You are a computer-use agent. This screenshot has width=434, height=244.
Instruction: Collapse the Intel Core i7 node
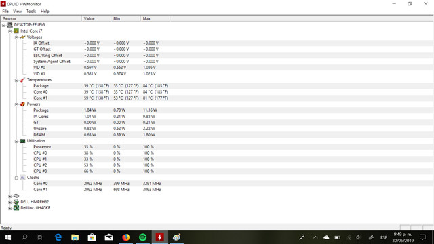click(x=10, y=31)
